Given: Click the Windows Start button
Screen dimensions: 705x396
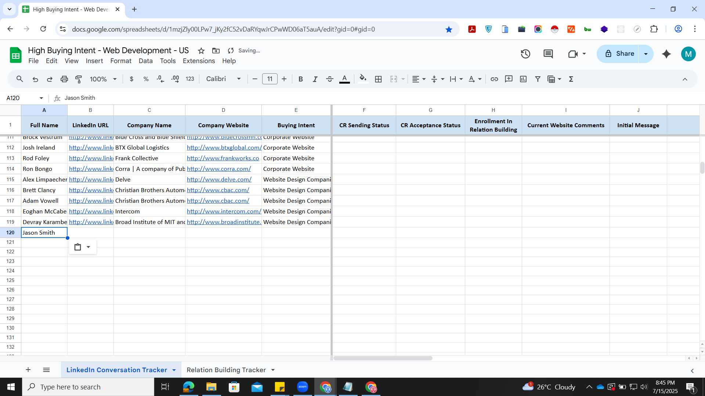Looking at the screenshot, I should tap(11, 387).
